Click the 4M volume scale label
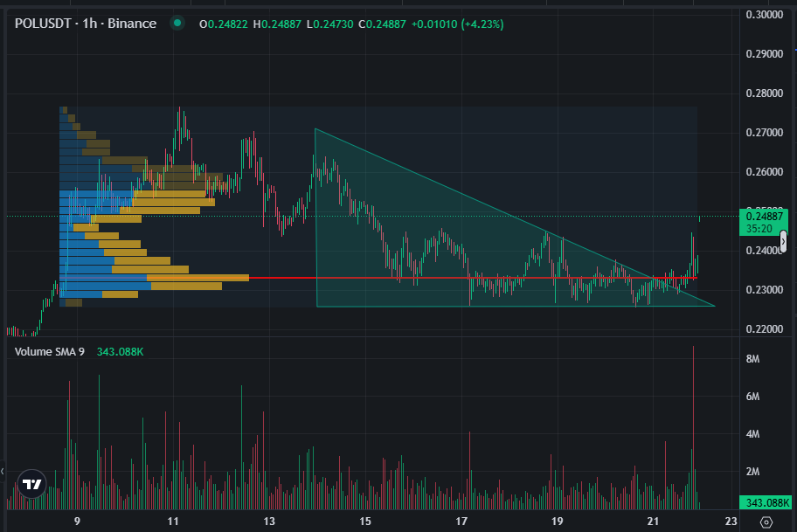 [x=752, y=434]
